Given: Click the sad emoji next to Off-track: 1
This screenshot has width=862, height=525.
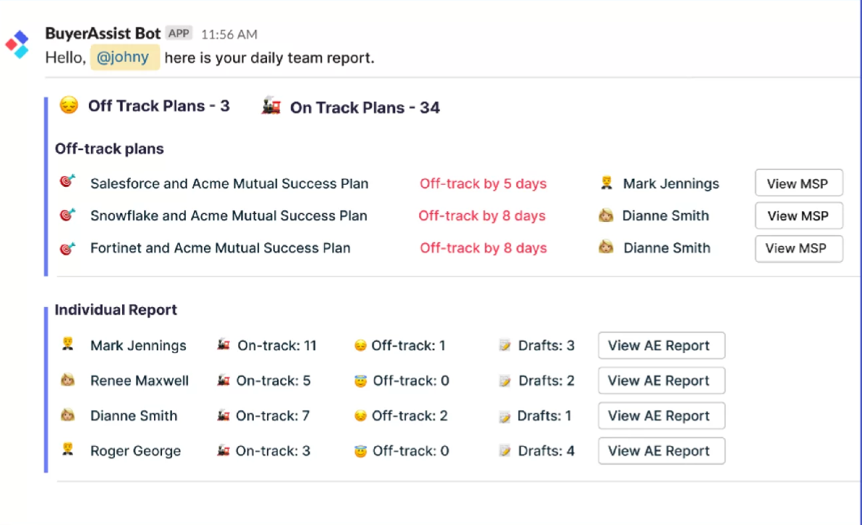Looking at the screenshot, I should 361,346.
